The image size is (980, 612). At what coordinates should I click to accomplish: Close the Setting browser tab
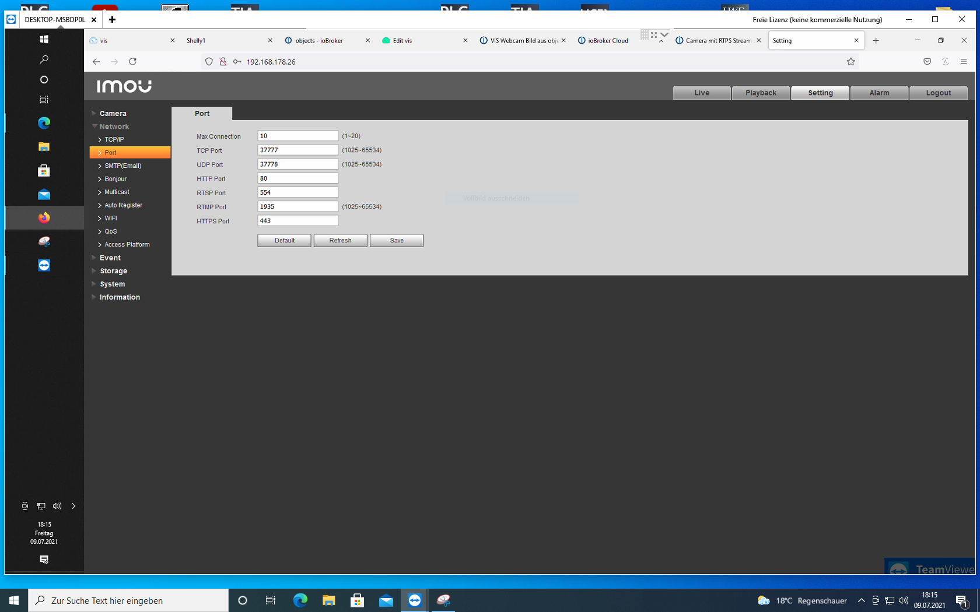coord(856,41)
